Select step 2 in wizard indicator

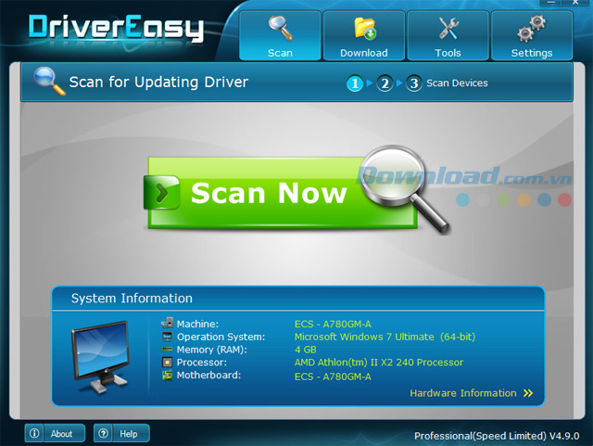tap(385, 83)
